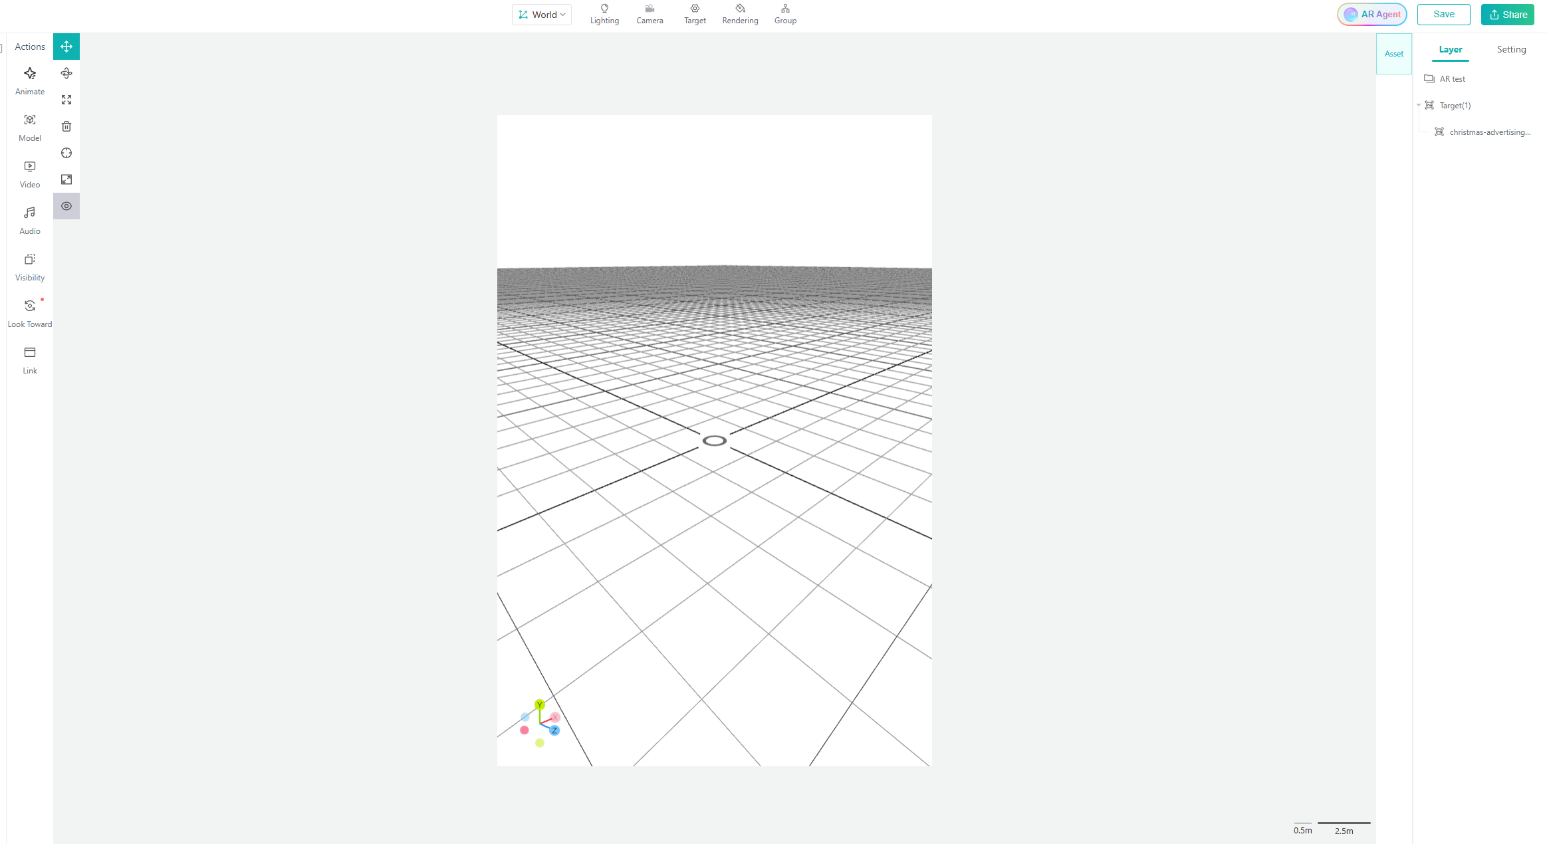Open the Link action
The image size is (1547, 844).
tap(30, 360)
